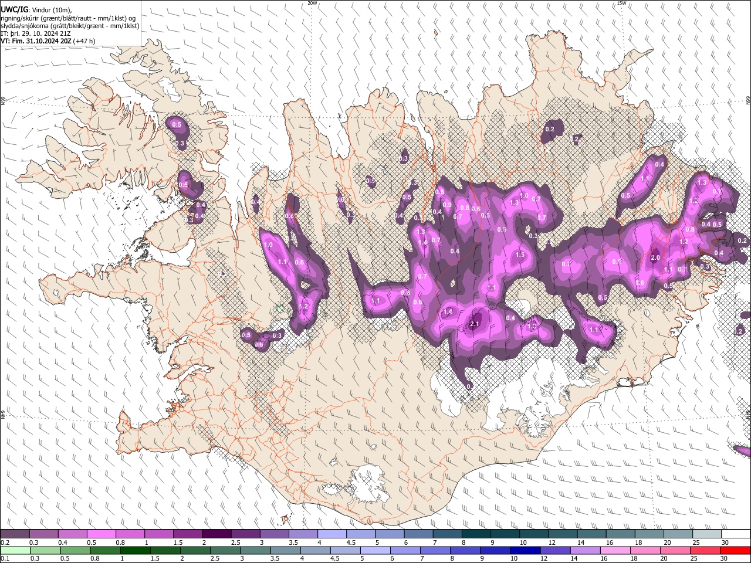Select the rose-red lower swatch at 25

(x=705, y=550)
